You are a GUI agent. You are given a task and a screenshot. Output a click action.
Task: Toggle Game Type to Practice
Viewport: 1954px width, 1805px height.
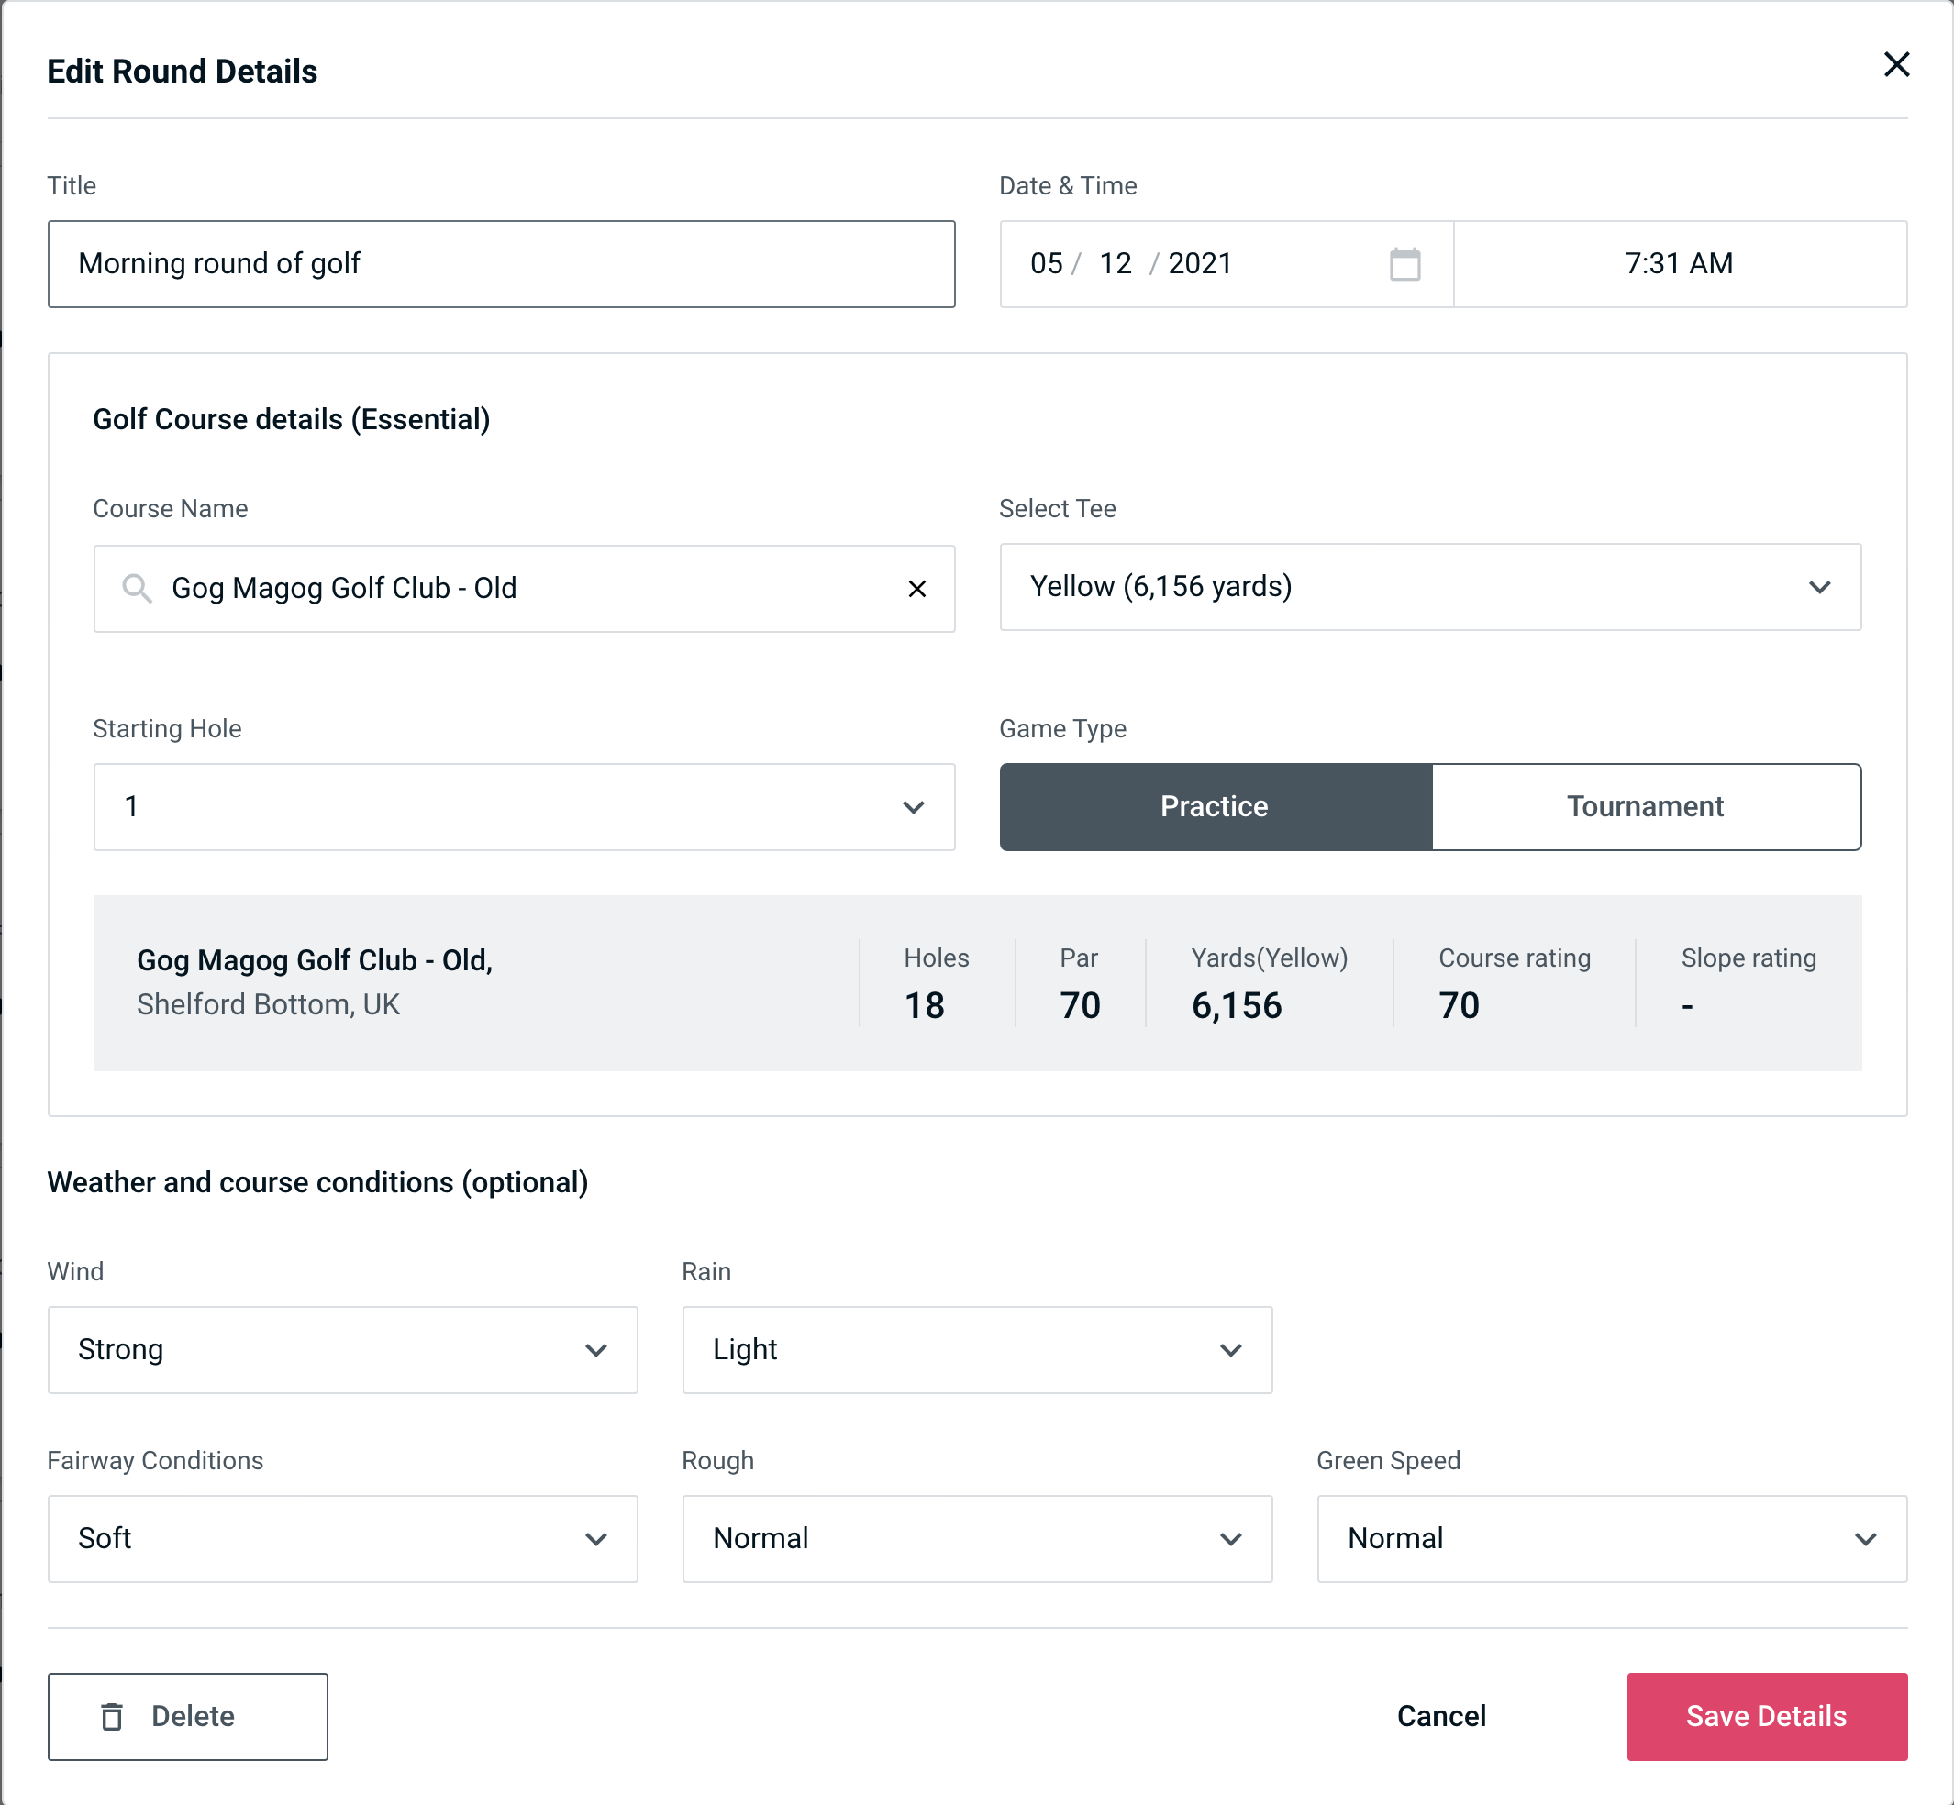(1214, 806)
